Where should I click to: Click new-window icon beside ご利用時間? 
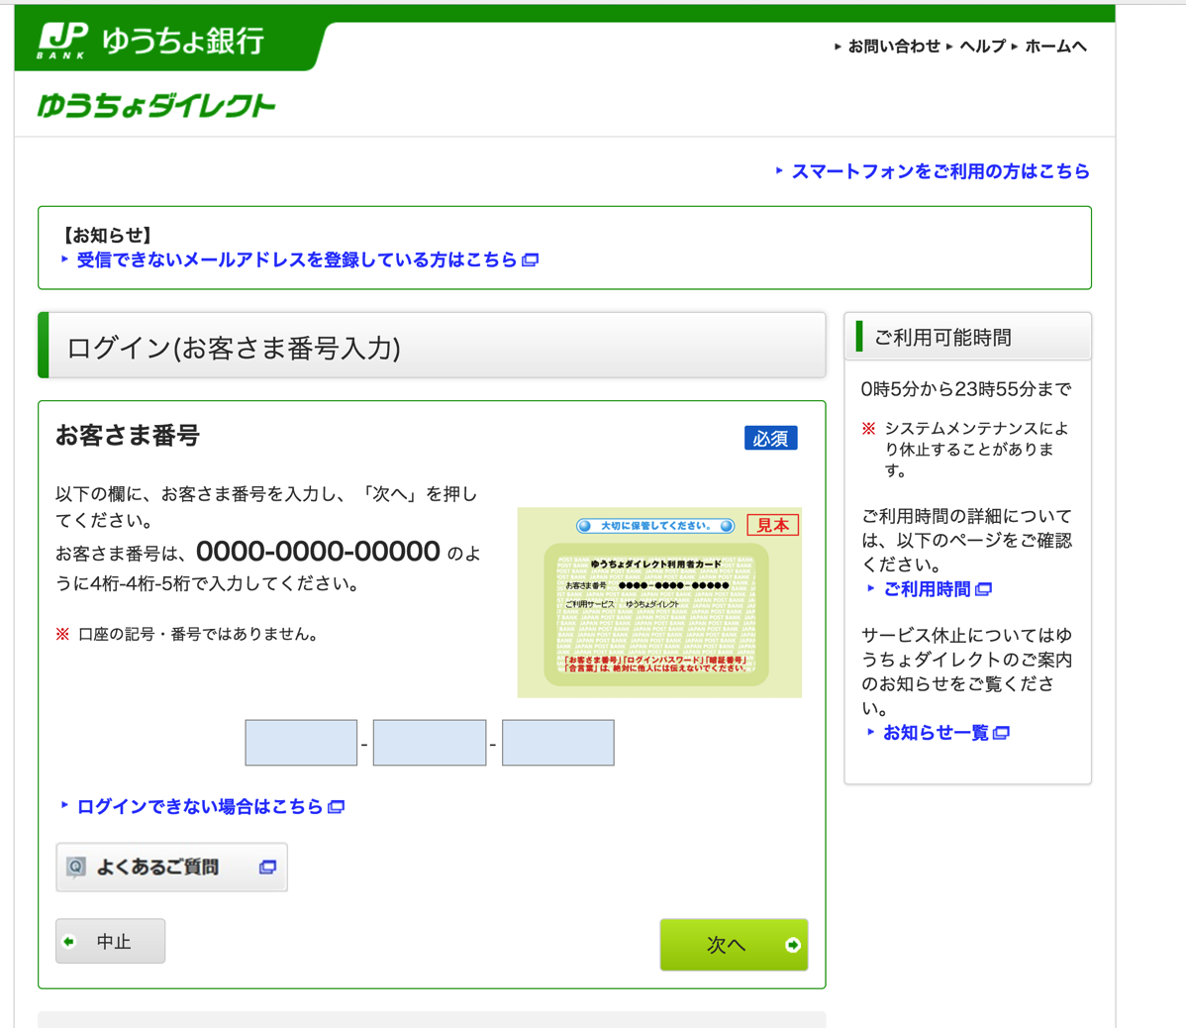[x=983, y=589]
